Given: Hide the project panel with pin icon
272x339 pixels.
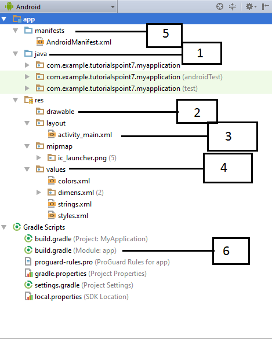Looking at the screenshot, I should pos(265,6).
